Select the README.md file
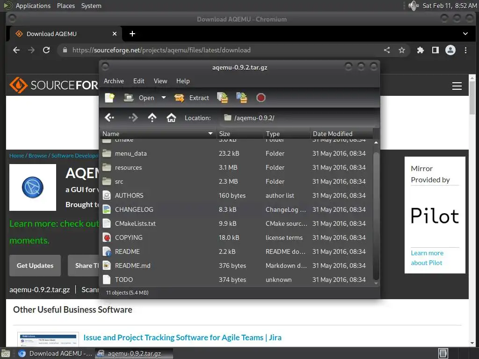The width and height of the screenshot is (479, 359). tap(236, 266)
